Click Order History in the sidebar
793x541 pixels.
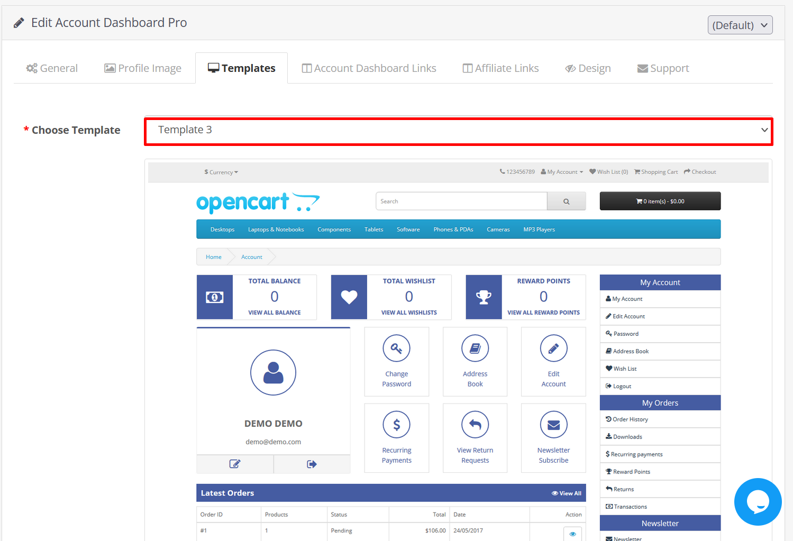point(660,419)
